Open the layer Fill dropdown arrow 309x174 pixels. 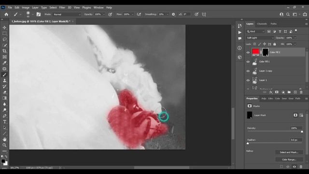pyautogui.click(x=295, y=44)
